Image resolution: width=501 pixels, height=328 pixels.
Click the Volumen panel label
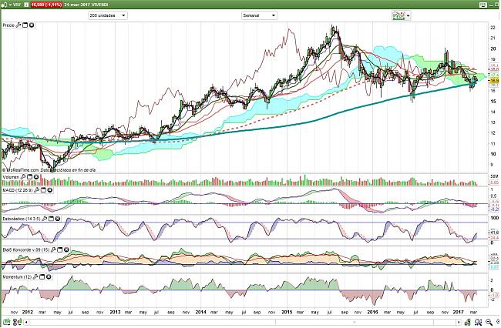coord(11,177)
